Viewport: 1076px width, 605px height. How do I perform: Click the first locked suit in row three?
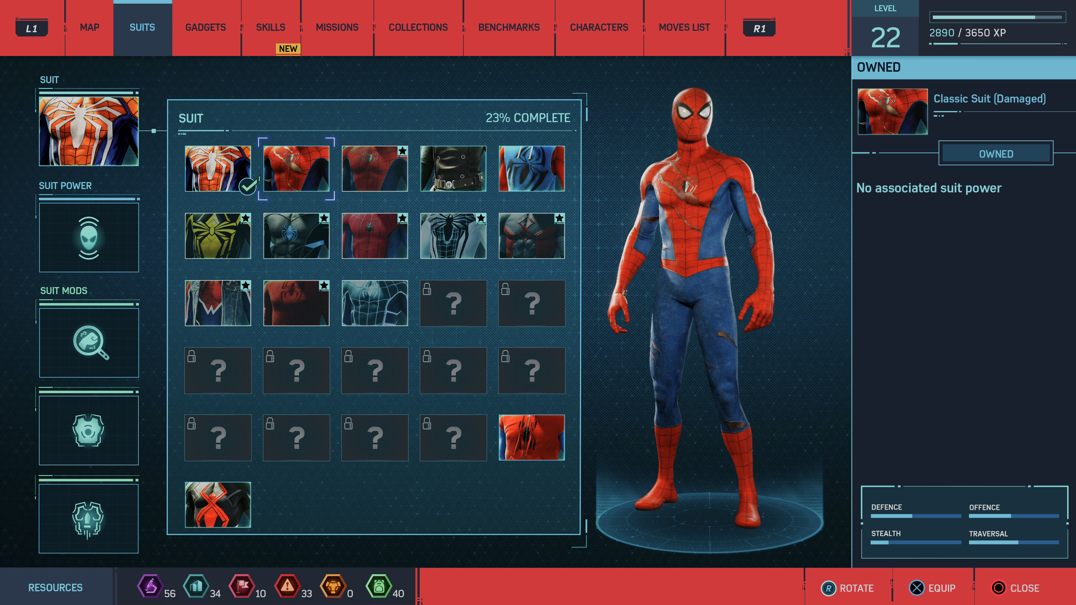(453, 303)
